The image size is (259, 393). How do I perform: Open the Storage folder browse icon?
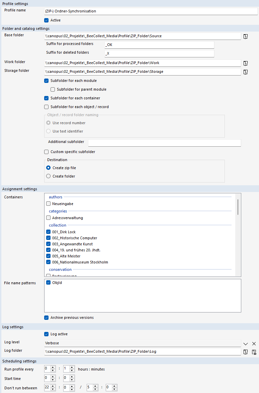[x=245, y=72]
